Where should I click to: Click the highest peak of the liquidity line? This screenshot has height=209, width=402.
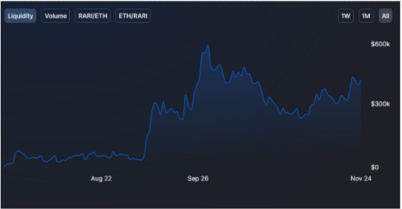coord(208,46)
